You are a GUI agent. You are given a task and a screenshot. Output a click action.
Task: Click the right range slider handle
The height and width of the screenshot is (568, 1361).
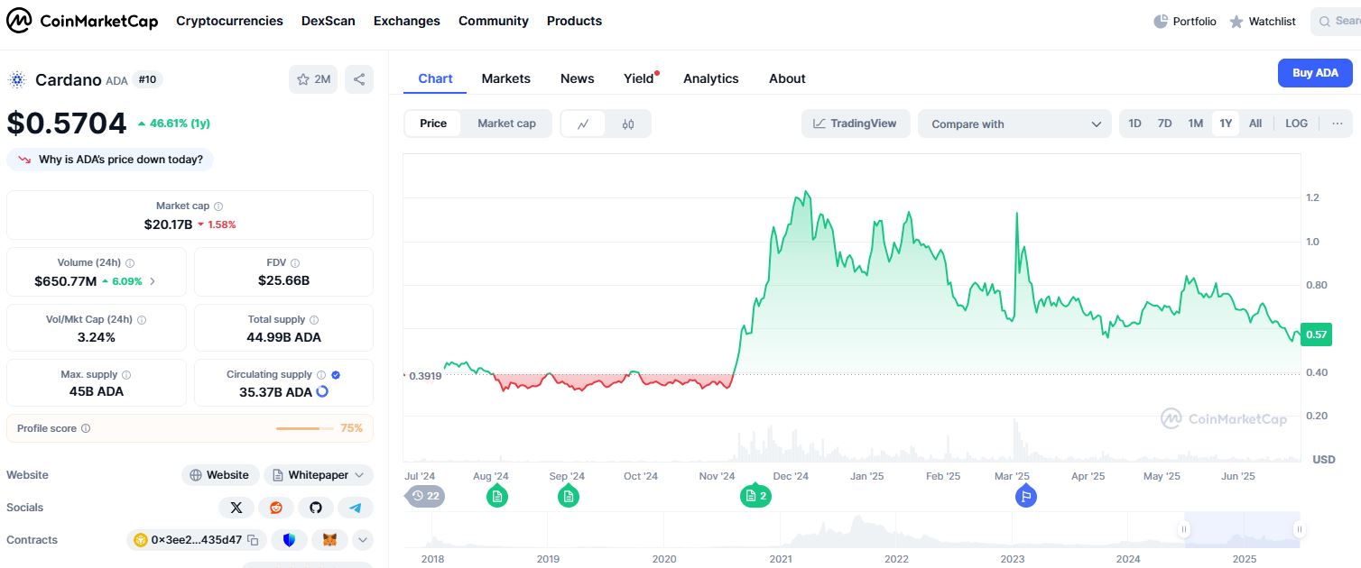(1300, 529)
